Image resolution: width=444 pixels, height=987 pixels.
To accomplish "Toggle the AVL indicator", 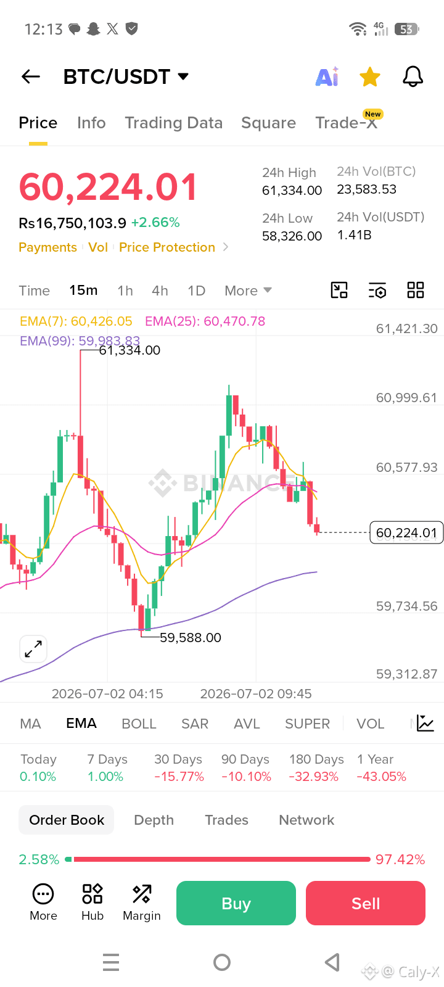I will (x=247, y=724).
